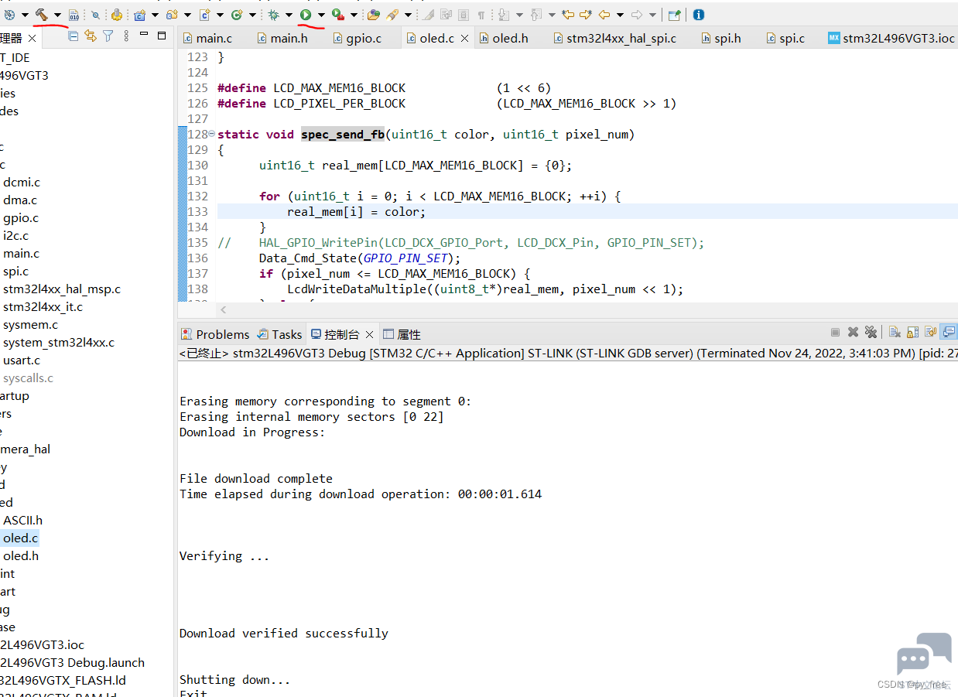Close the oled.c editor tab
The image size is (958, 697).
(464, 38)
